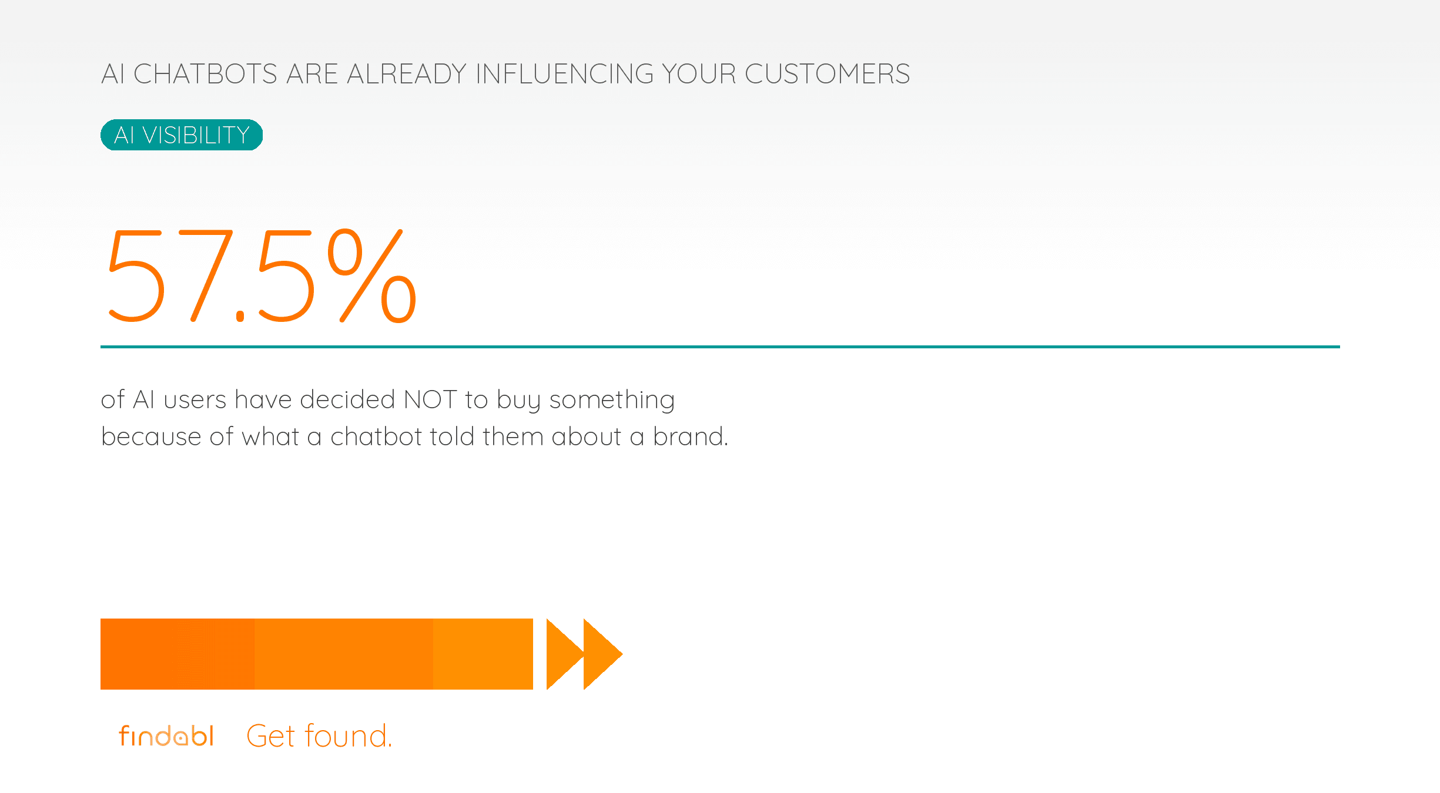
Task: Click the Get found. tagline
Action: pos(319,736)
